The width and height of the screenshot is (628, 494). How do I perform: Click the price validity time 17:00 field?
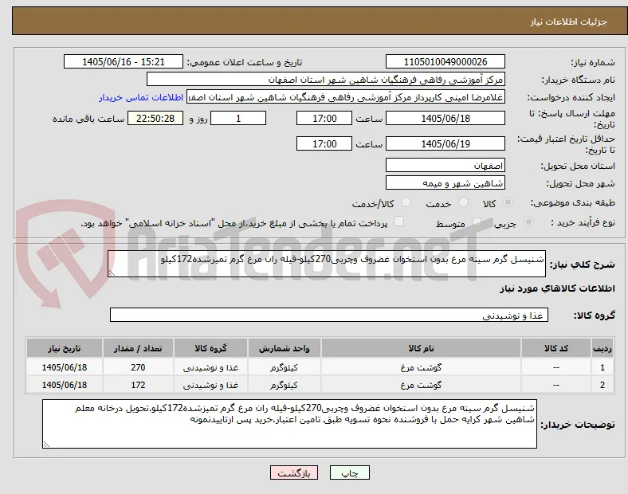click(x=324, y=143)
